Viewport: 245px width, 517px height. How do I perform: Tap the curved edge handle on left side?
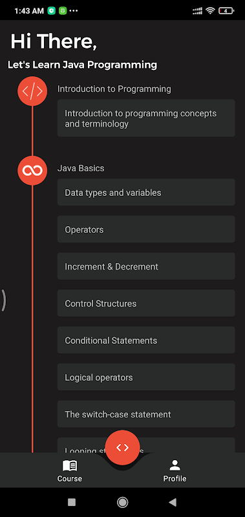pyautogui.click(x=3, y=301)
